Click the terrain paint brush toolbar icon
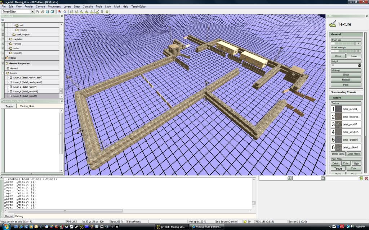The width and height of the screenshot is (369, 230). 97,11
